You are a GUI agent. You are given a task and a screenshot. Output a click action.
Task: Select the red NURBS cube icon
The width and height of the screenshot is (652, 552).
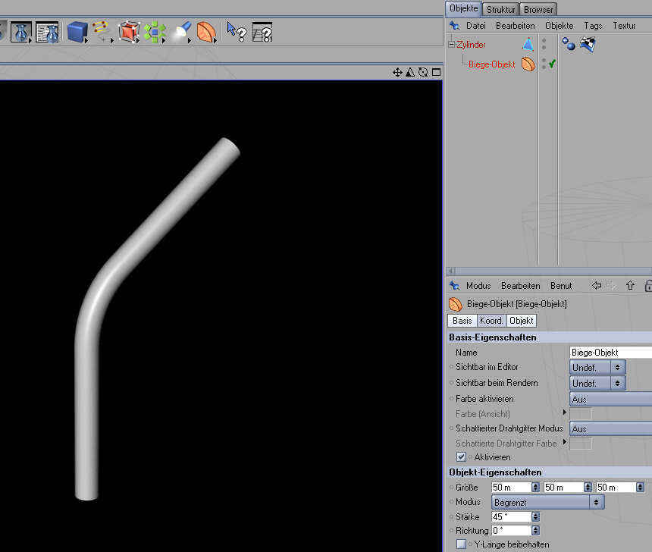tap(128, 33)
